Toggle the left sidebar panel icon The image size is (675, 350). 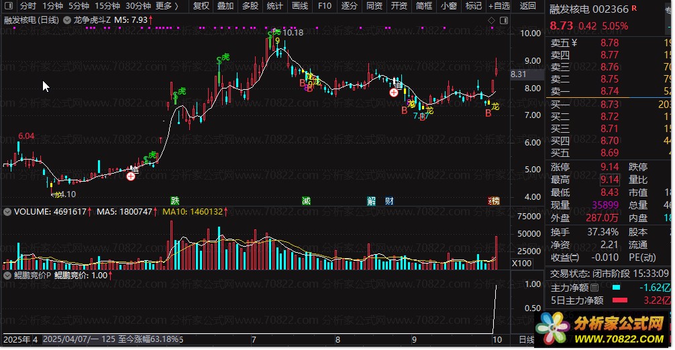point(9,5)
